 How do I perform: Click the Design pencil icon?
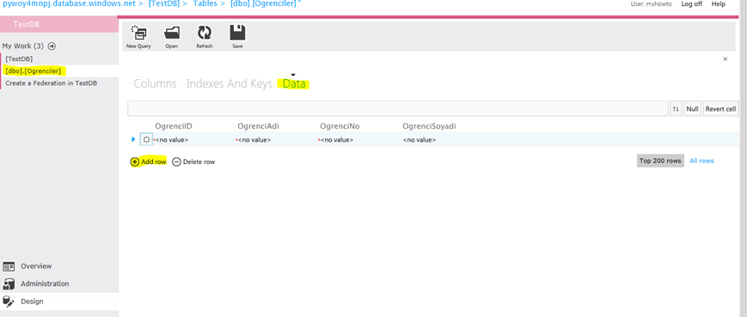tap(9, 302)
